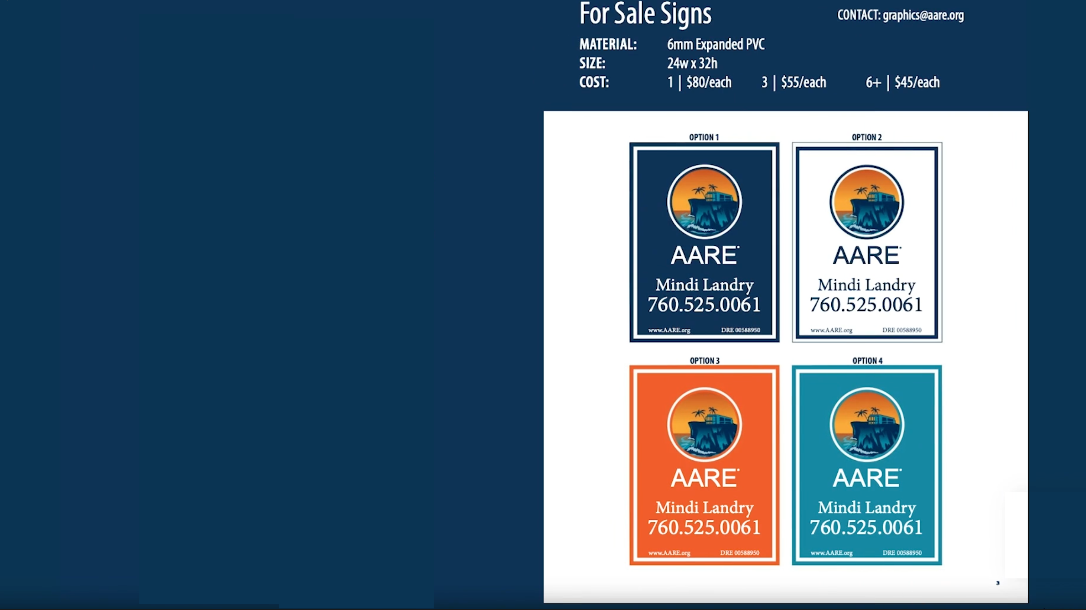The width and height of the screenshot is (1086, 610).
Task: Click the 'OPTION 3' label
Action: 704,361
